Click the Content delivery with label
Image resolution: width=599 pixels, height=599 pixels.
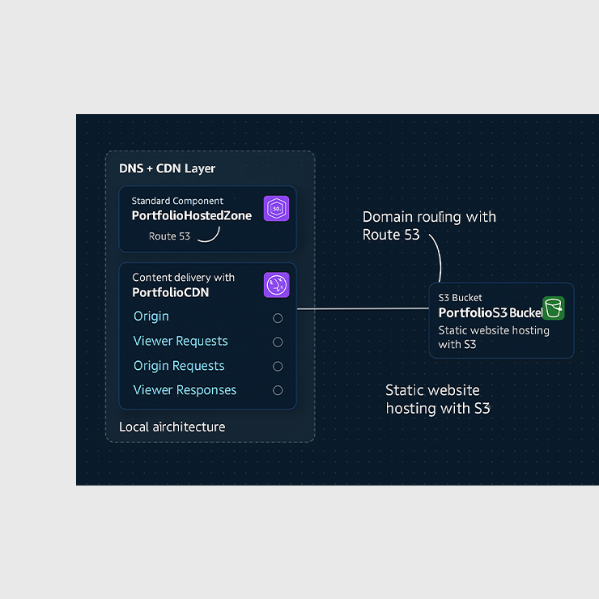click(x=184, y=278)
